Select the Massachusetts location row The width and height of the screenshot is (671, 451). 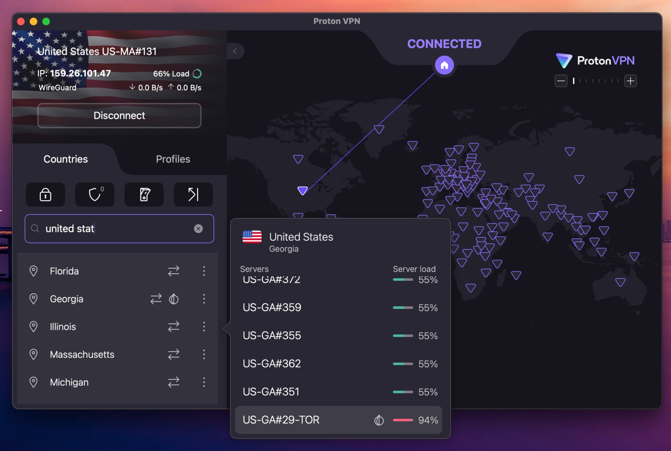pos(117,354)
